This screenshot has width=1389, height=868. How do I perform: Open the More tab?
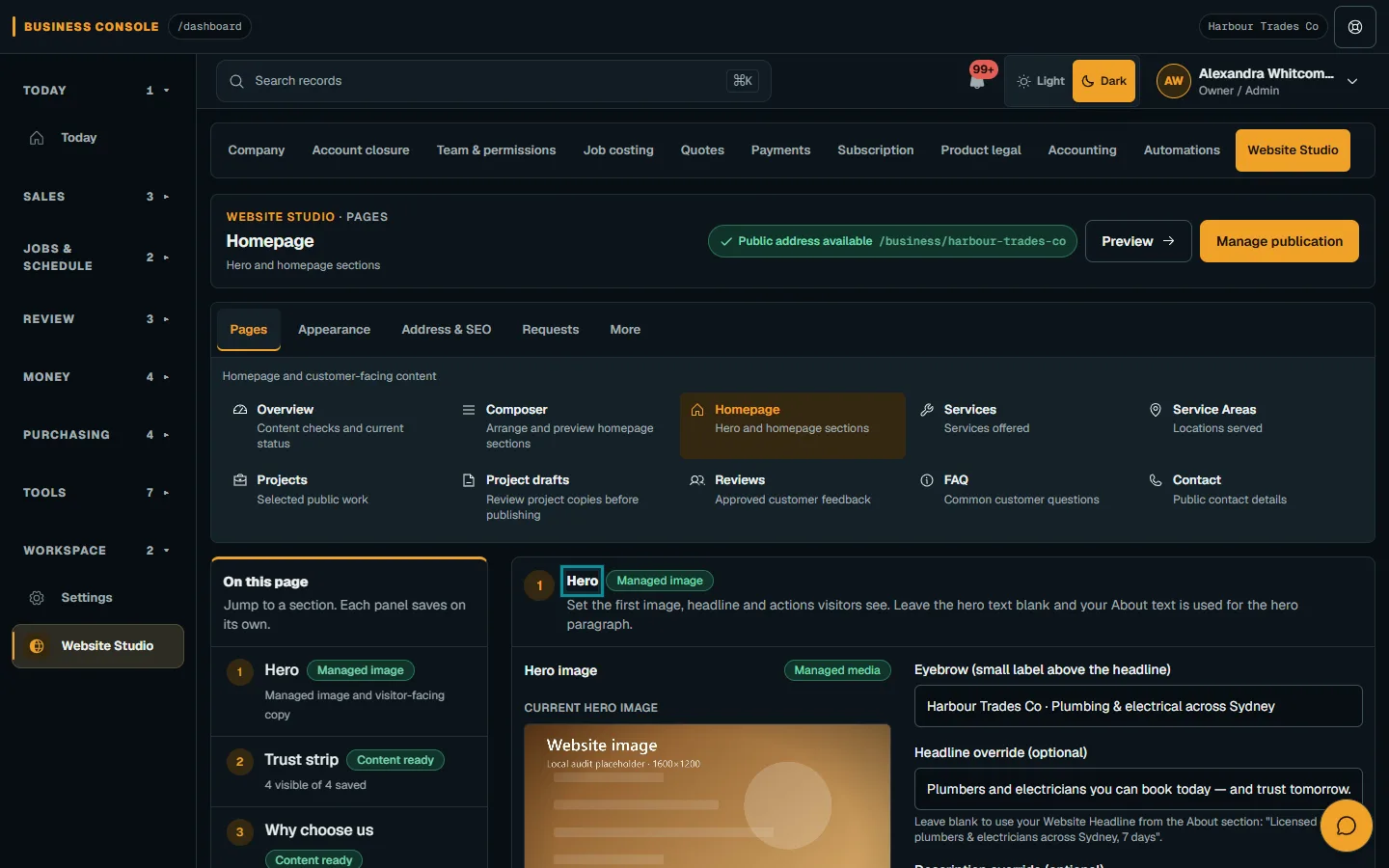click(x=625, y=330)
